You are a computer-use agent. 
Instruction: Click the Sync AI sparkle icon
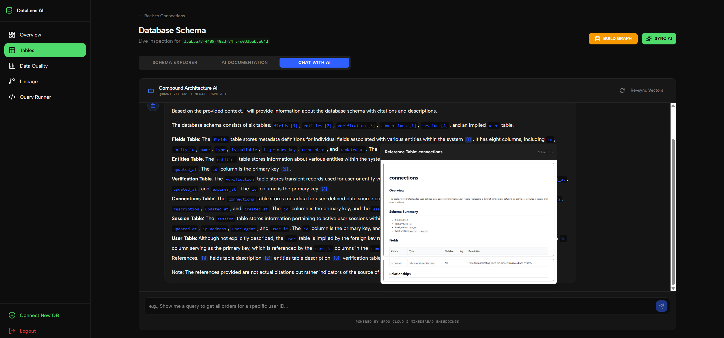[x=649, y=38]
